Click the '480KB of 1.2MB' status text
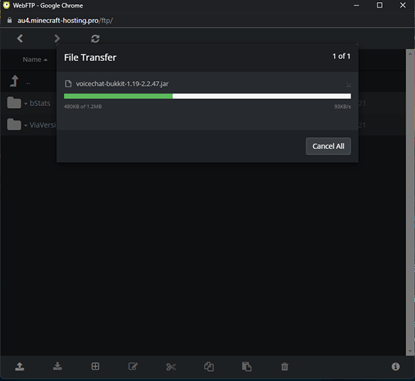The height and width of the screenshot is (381, 415). [83, 107]
